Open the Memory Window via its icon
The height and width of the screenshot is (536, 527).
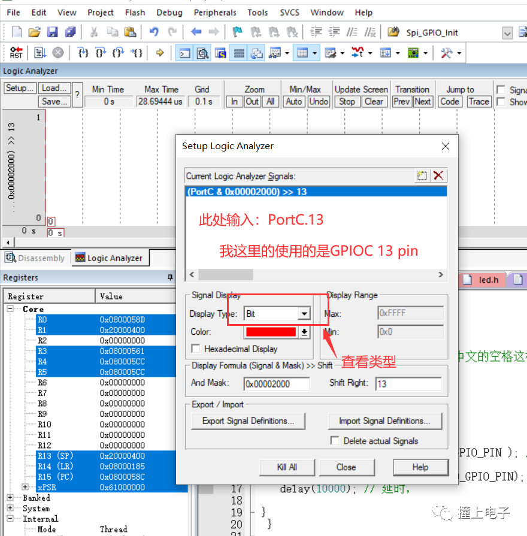pos(302,53)
